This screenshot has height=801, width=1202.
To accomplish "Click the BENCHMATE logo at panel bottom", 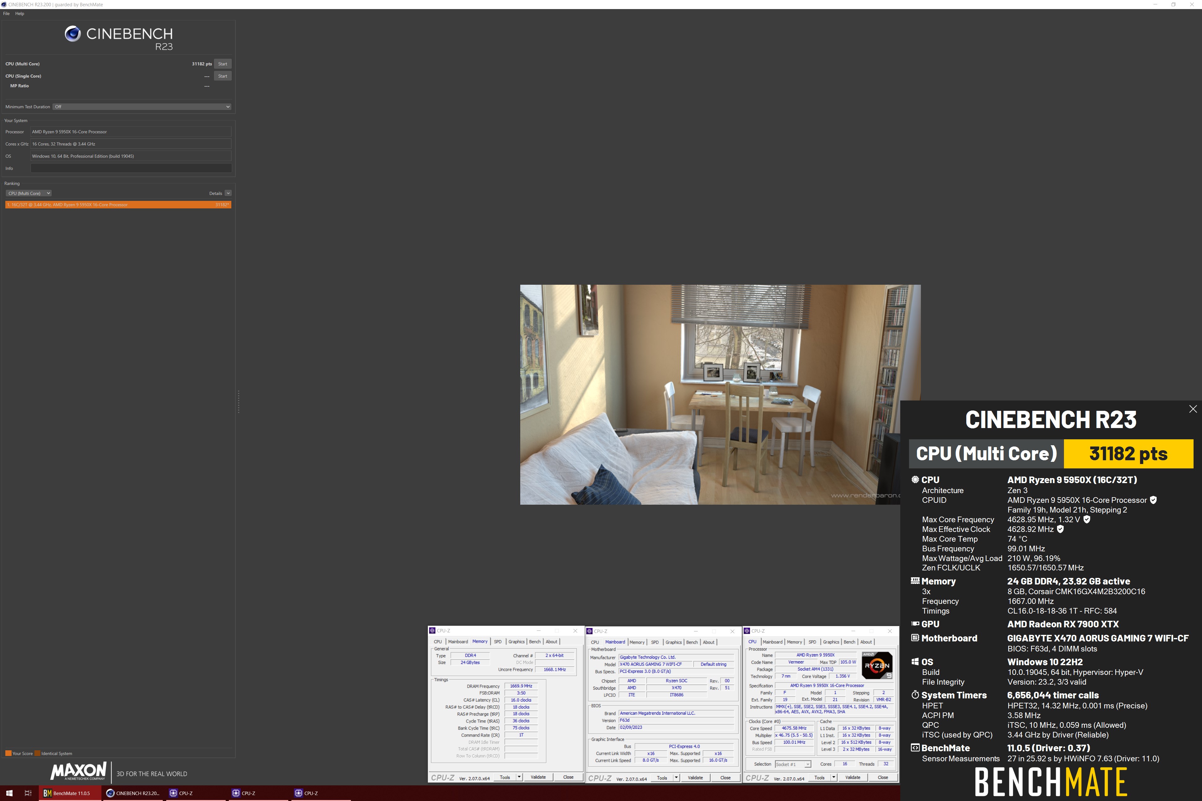I will 1051,782.
